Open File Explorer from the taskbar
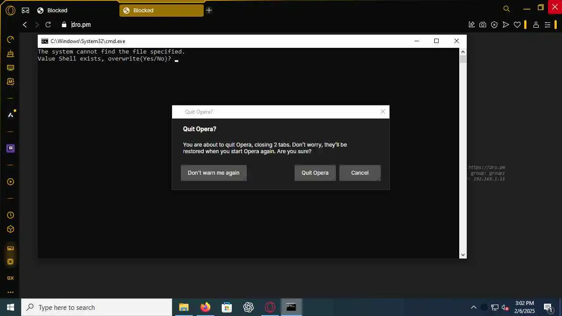 click(184, 307)
